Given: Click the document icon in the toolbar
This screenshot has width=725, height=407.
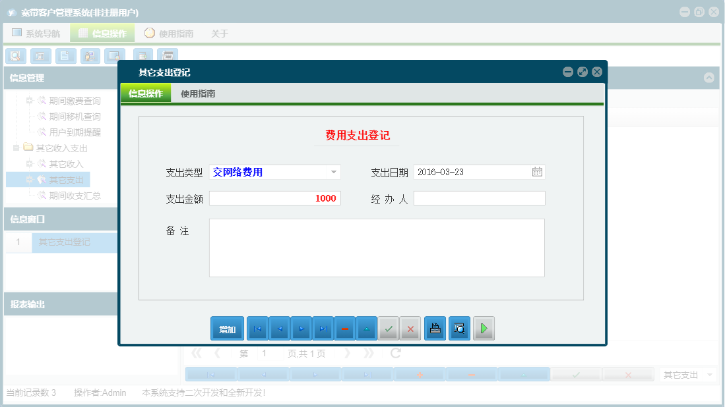Looking at the screenshot, I should [x=65, y=56].
